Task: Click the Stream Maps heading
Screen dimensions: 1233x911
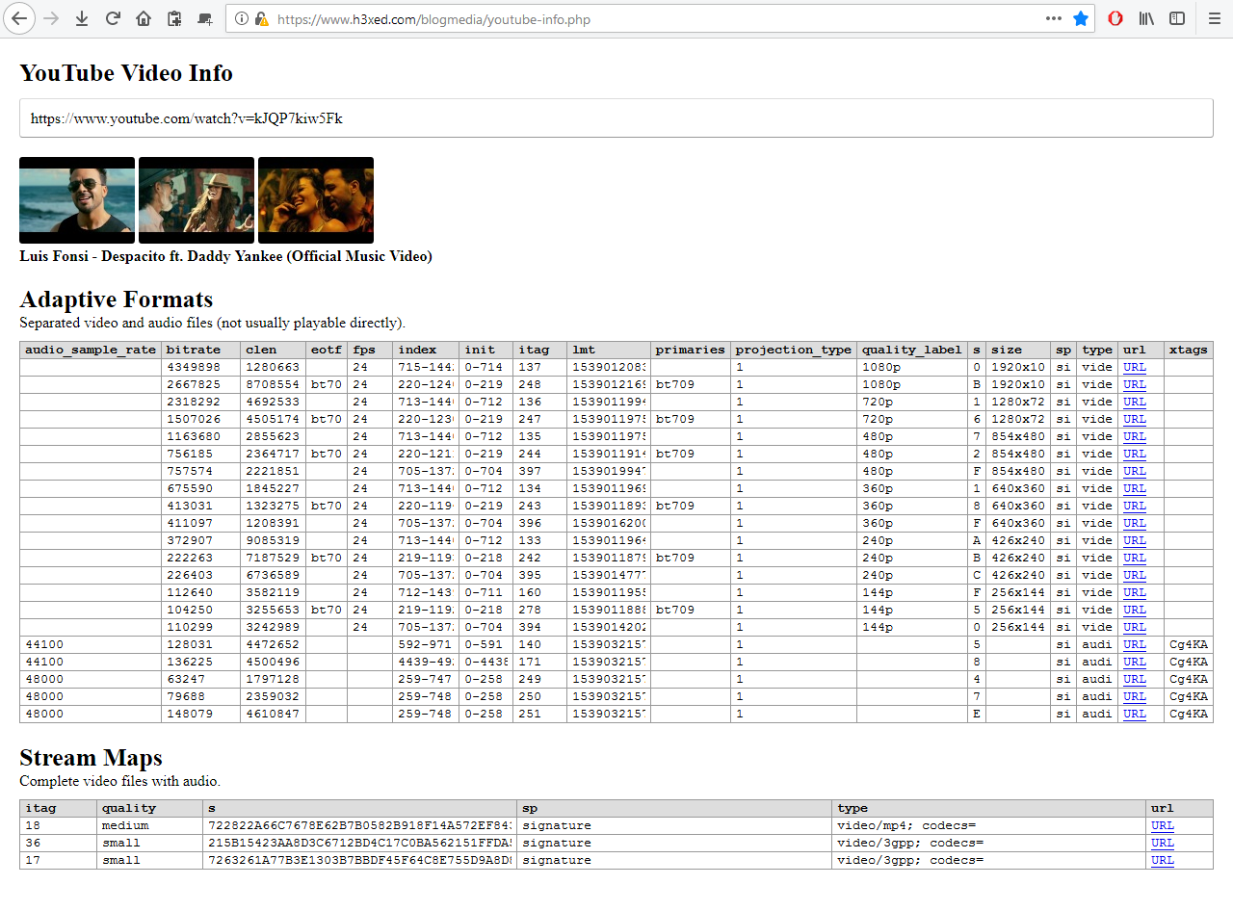Action: click(x=92, y=758)
